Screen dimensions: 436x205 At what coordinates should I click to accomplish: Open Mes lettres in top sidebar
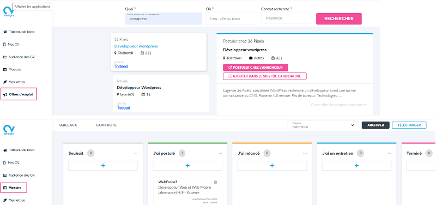coord(14,82)
